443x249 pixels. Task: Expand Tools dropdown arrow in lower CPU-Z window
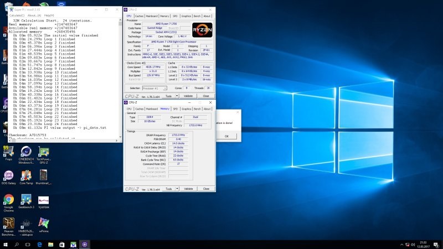click(177, 189)
